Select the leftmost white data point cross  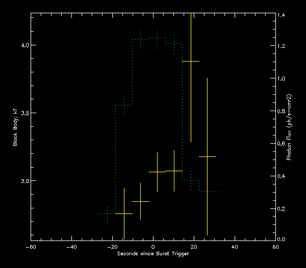coord(124,213)
